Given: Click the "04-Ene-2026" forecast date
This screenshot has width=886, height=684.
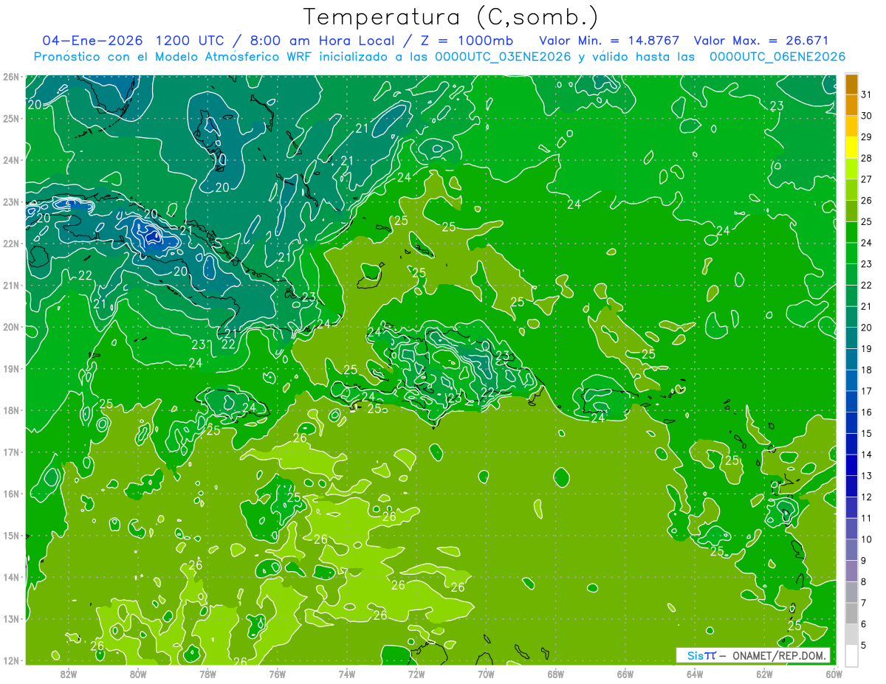Looking at the screenshot, I should [x=92, y=40].
